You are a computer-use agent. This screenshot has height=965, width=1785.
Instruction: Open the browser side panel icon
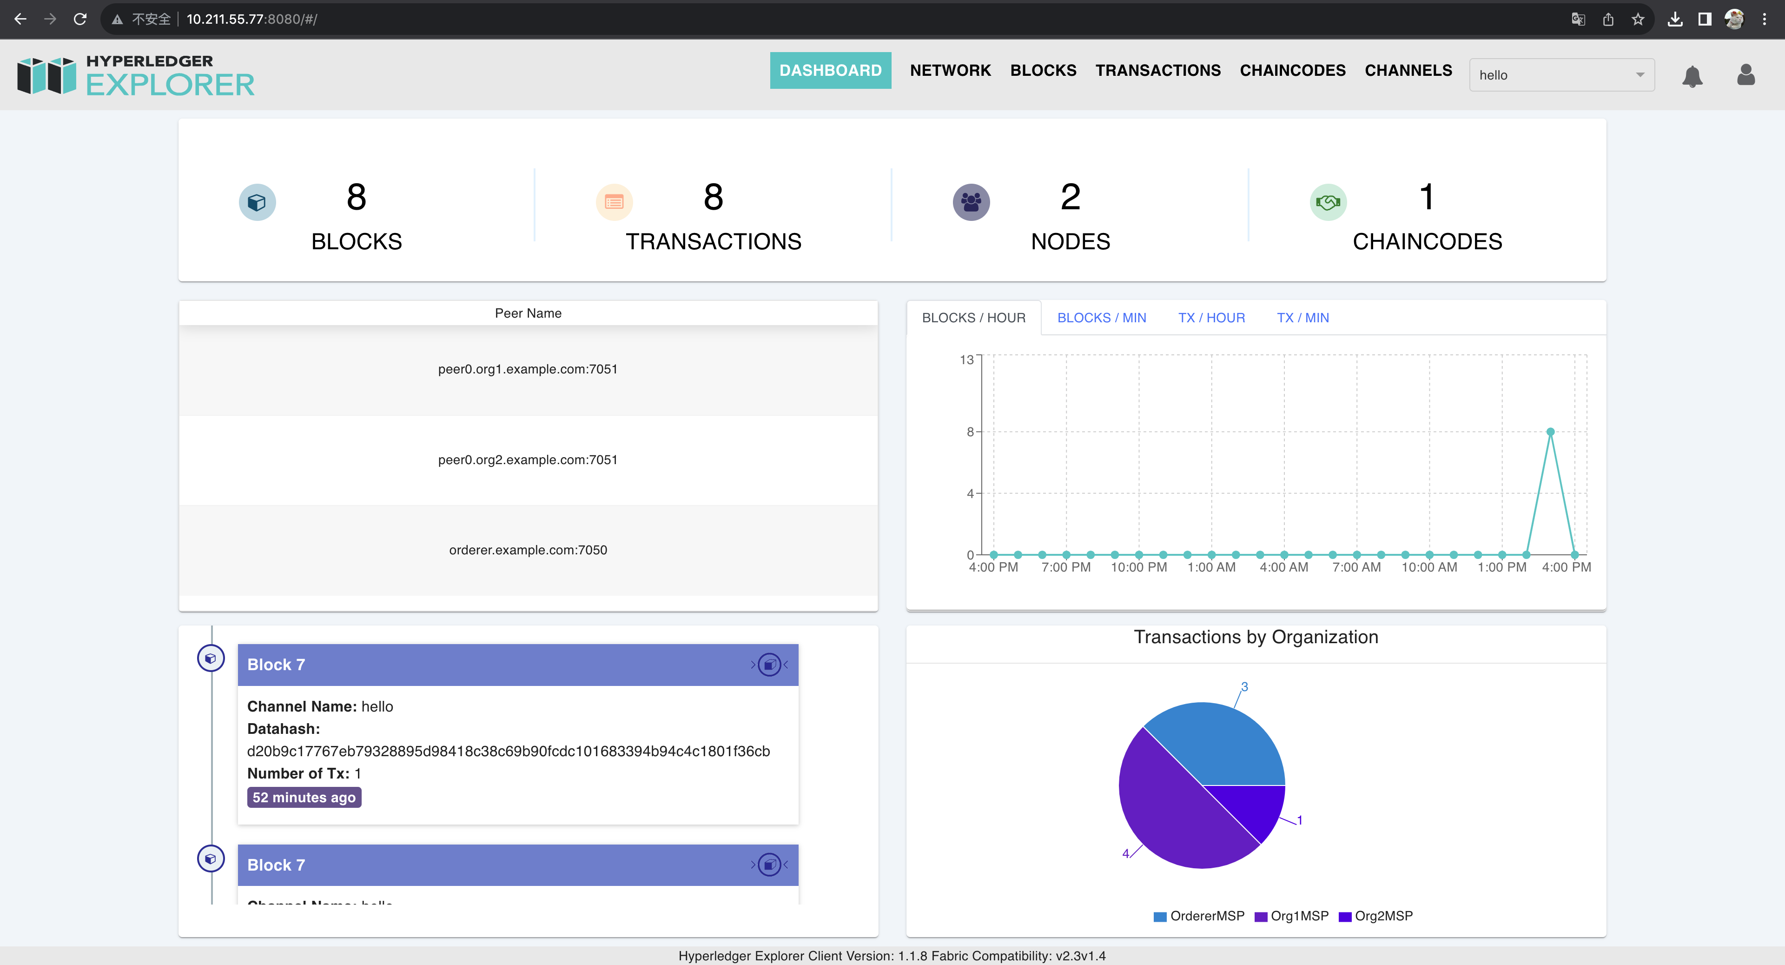(1705, 20)
